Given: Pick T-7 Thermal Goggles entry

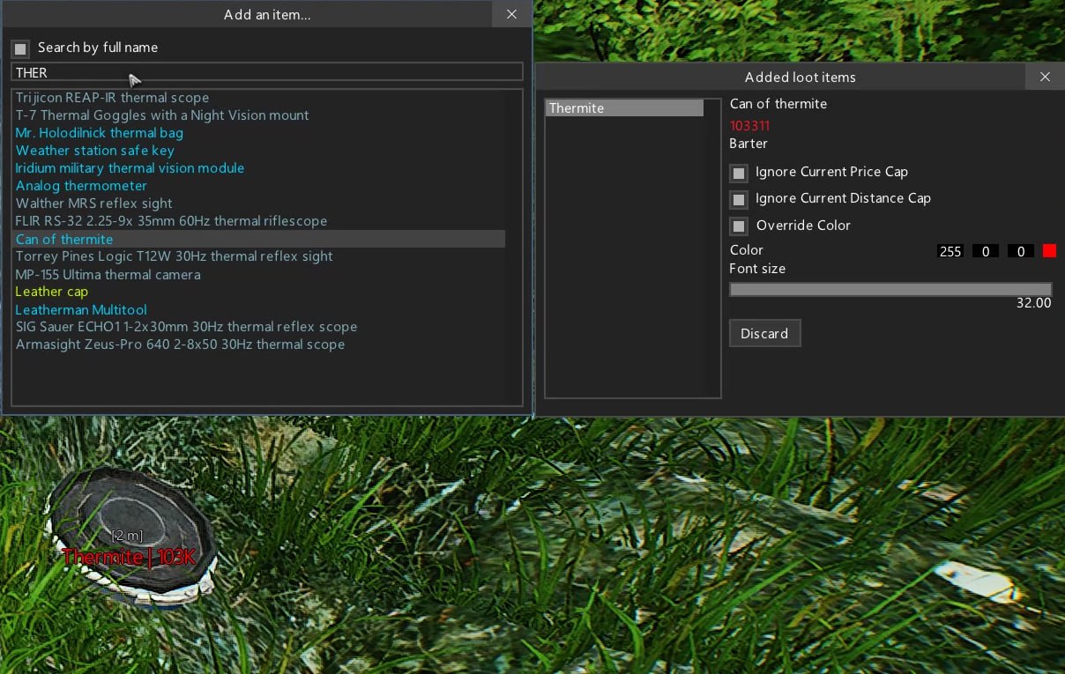Looking at the screenshot, I should [x=162, y=115].
